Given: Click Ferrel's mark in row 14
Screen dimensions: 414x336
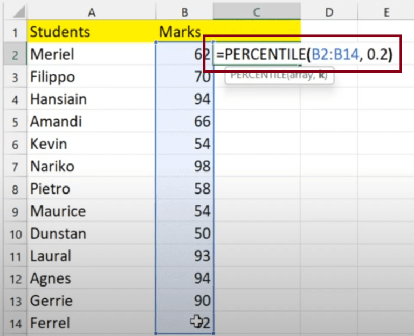Looking at the screenshot, I should click(x=184, y=323).
